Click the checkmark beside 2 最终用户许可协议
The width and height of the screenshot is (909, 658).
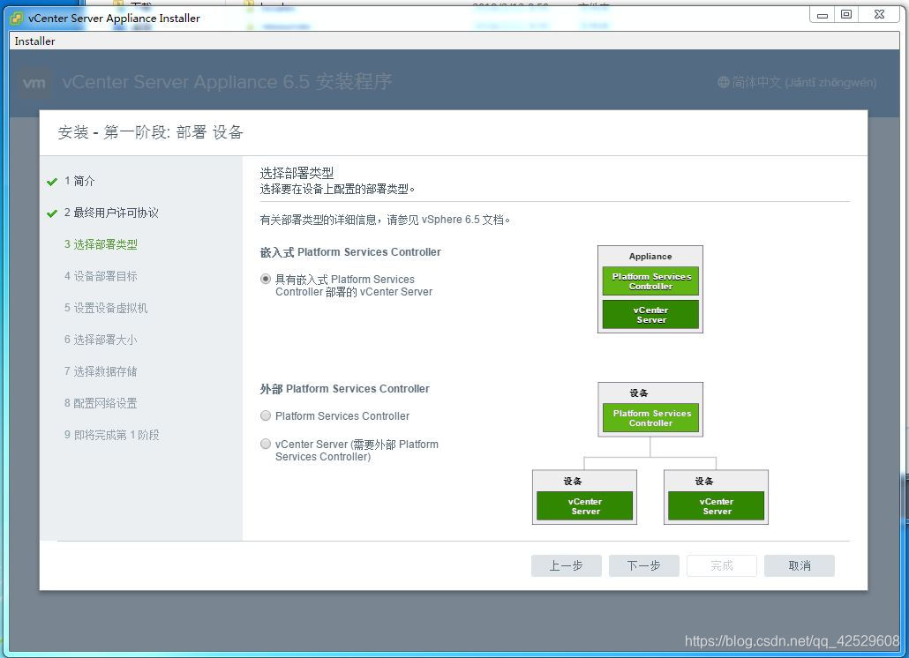click(x=52, y=213)
